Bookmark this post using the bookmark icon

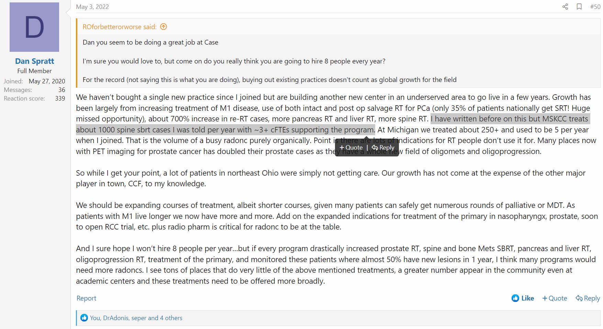pos(579,7)
